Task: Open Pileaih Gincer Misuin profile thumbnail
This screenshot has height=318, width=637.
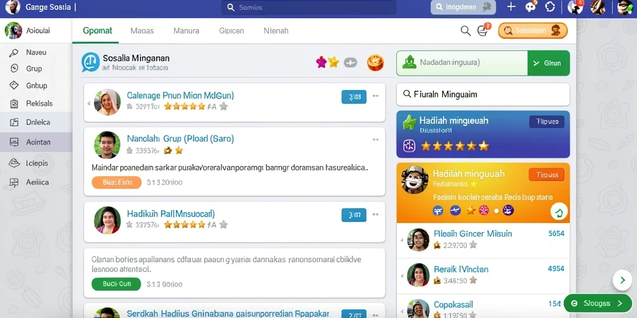Action: coord(418,240)
